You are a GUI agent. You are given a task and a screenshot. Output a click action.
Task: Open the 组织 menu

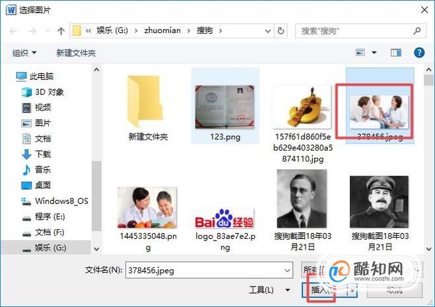24,52
